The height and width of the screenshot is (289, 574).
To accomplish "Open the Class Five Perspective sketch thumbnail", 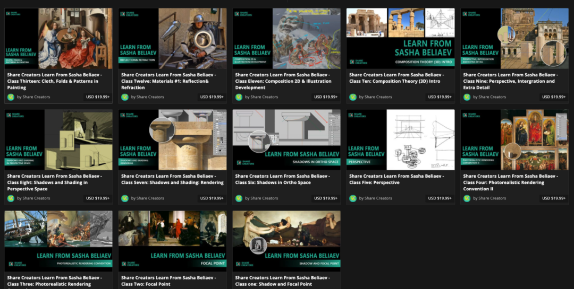I will point(401,139).
